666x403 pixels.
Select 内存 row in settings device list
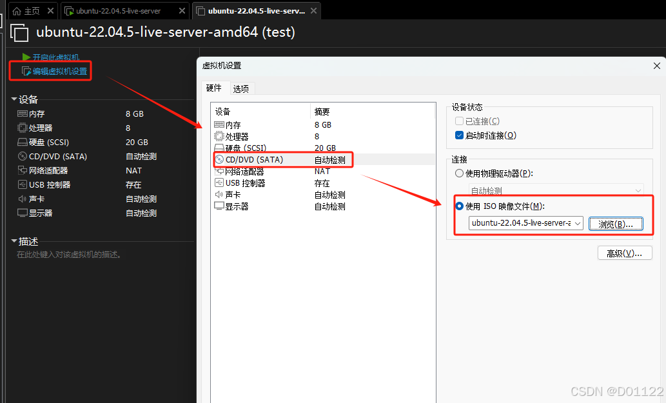[324, 125]
